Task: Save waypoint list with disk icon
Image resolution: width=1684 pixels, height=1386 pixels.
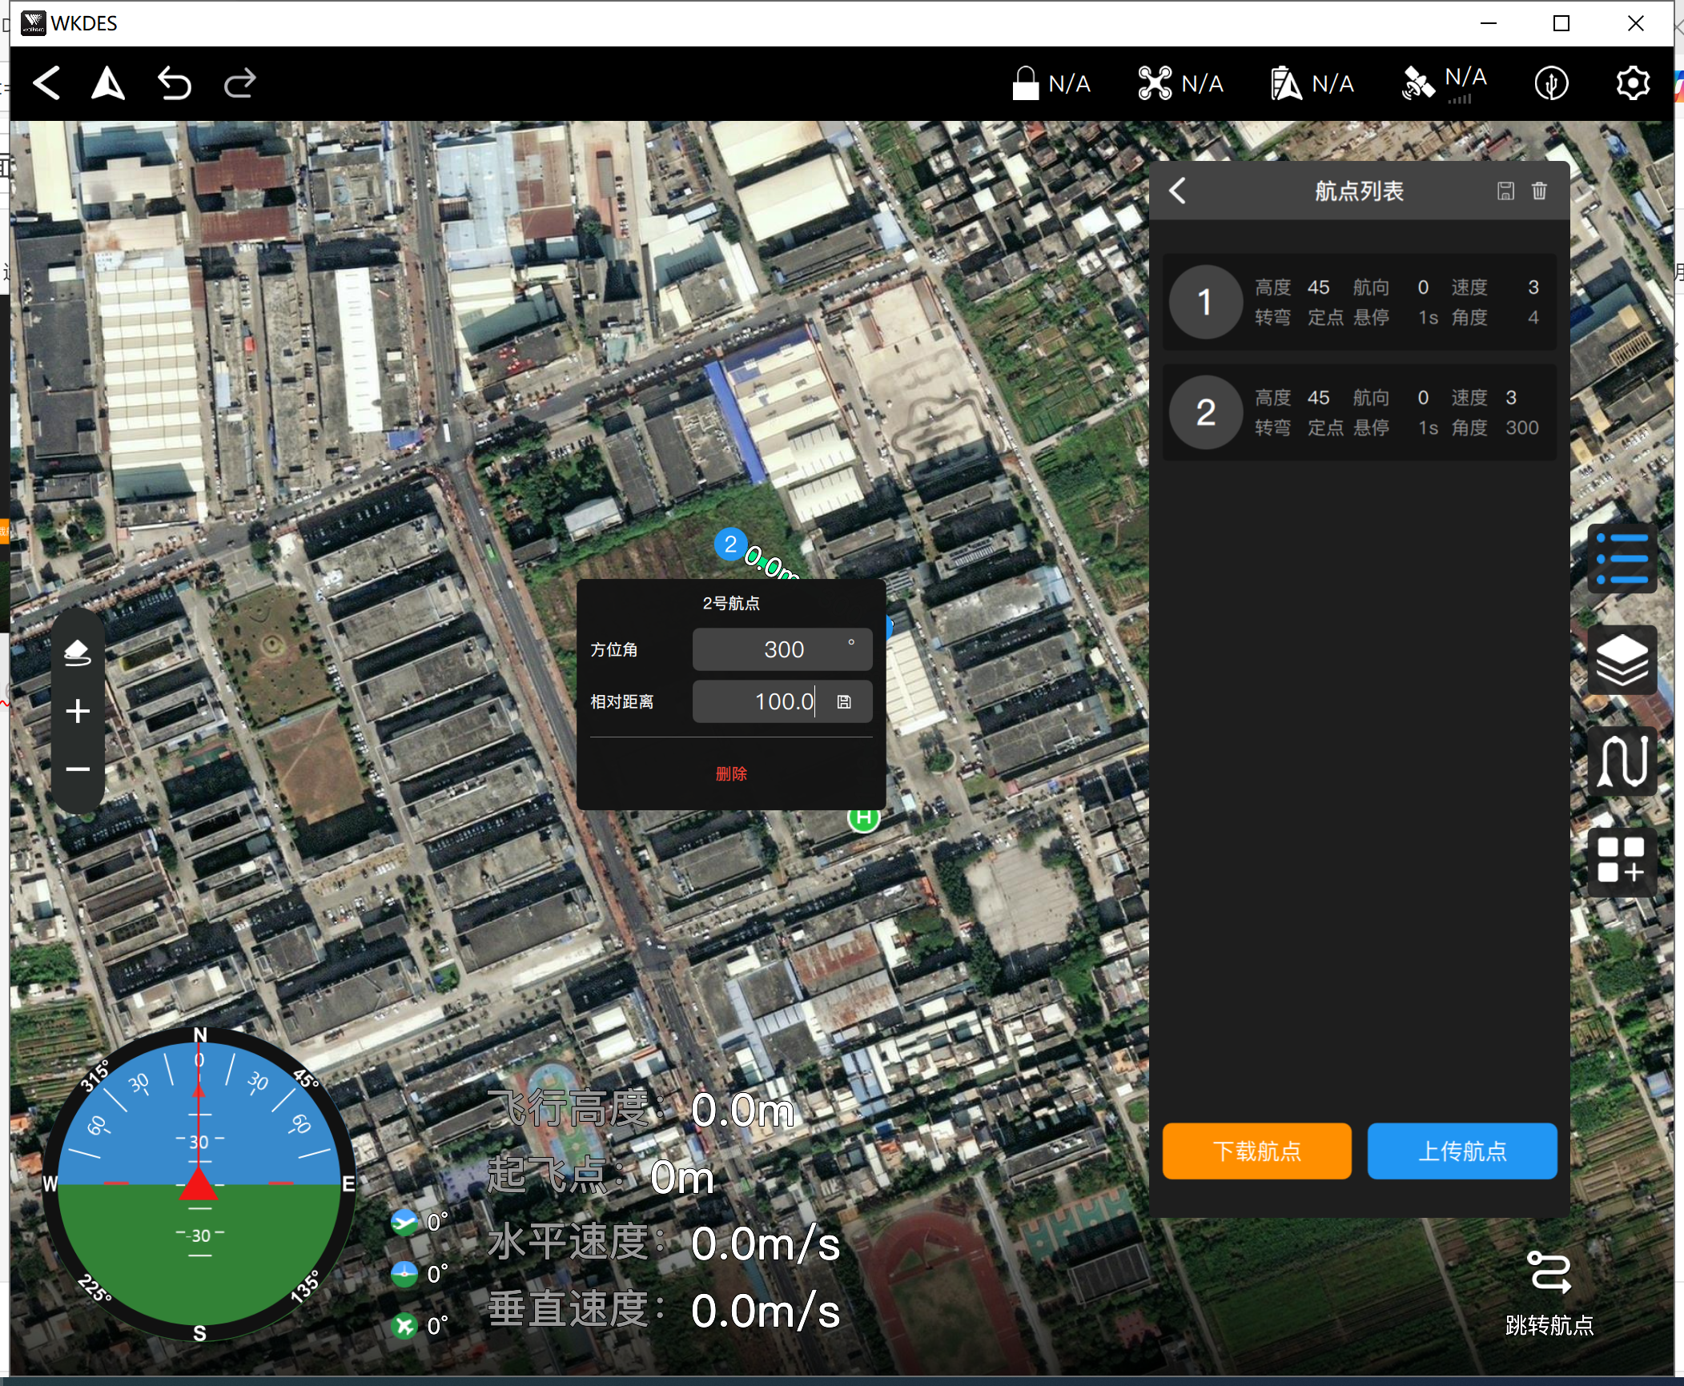Action: tap(1505, 191)
